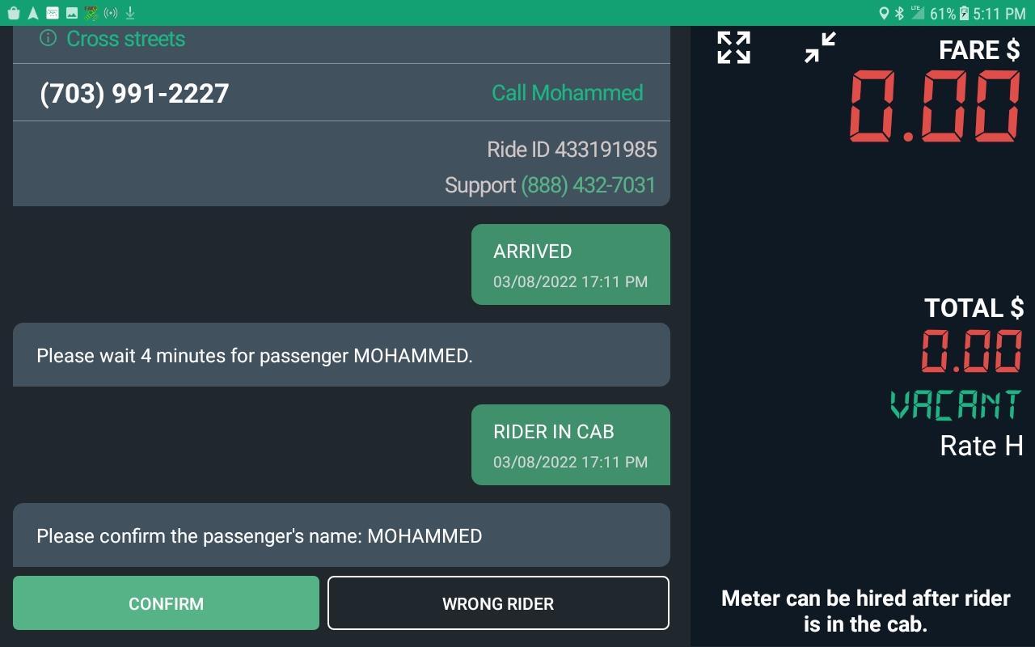Tap the hotspot broadcast status icon
The width and height of the screenshot is (1035, 647).
(111, 13)
